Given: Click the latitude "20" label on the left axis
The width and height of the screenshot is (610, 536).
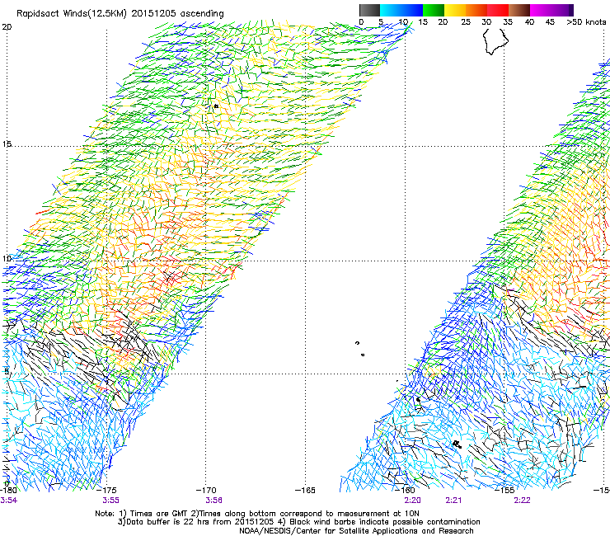Looking at the screenshot, I should (x=7, y=27).
